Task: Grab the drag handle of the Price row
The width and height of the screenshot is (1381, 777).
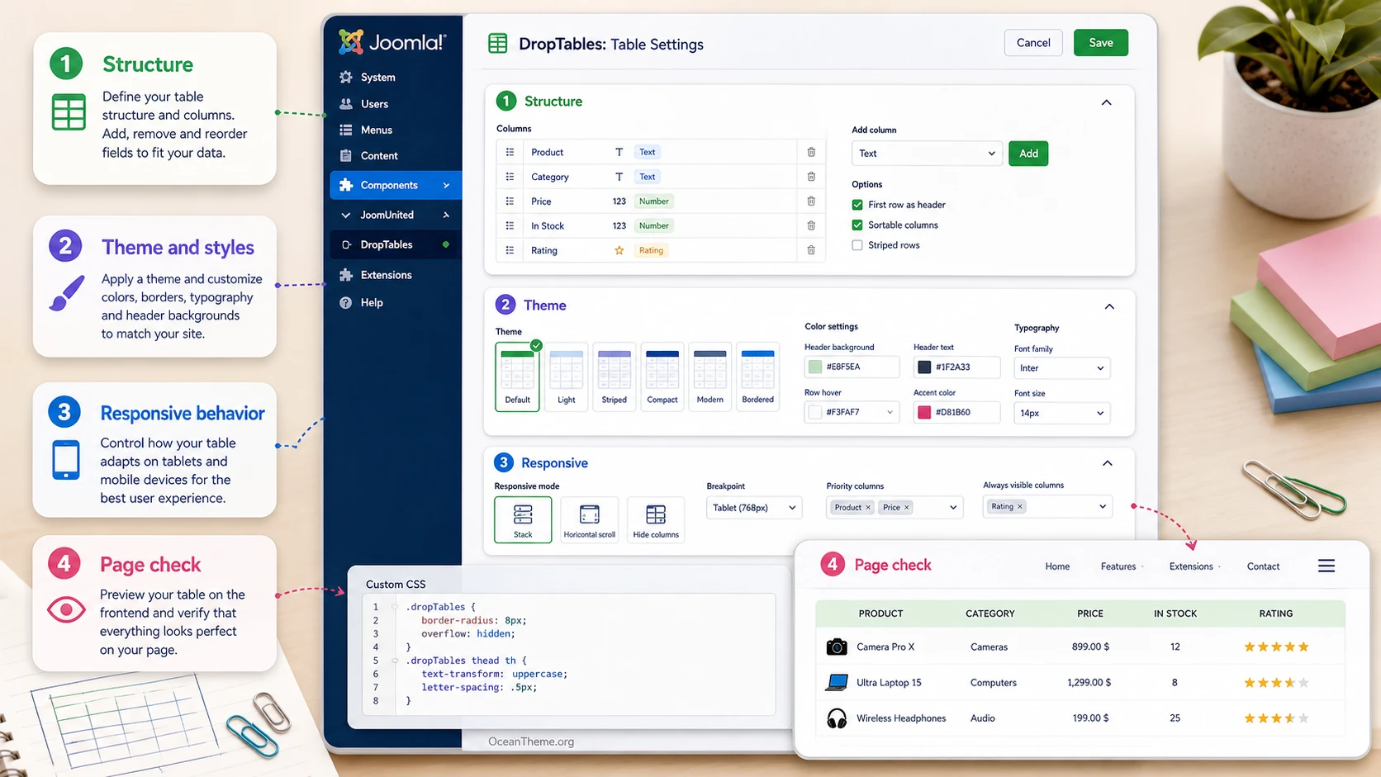Action: pyautogui.click(x=510, y=201)
